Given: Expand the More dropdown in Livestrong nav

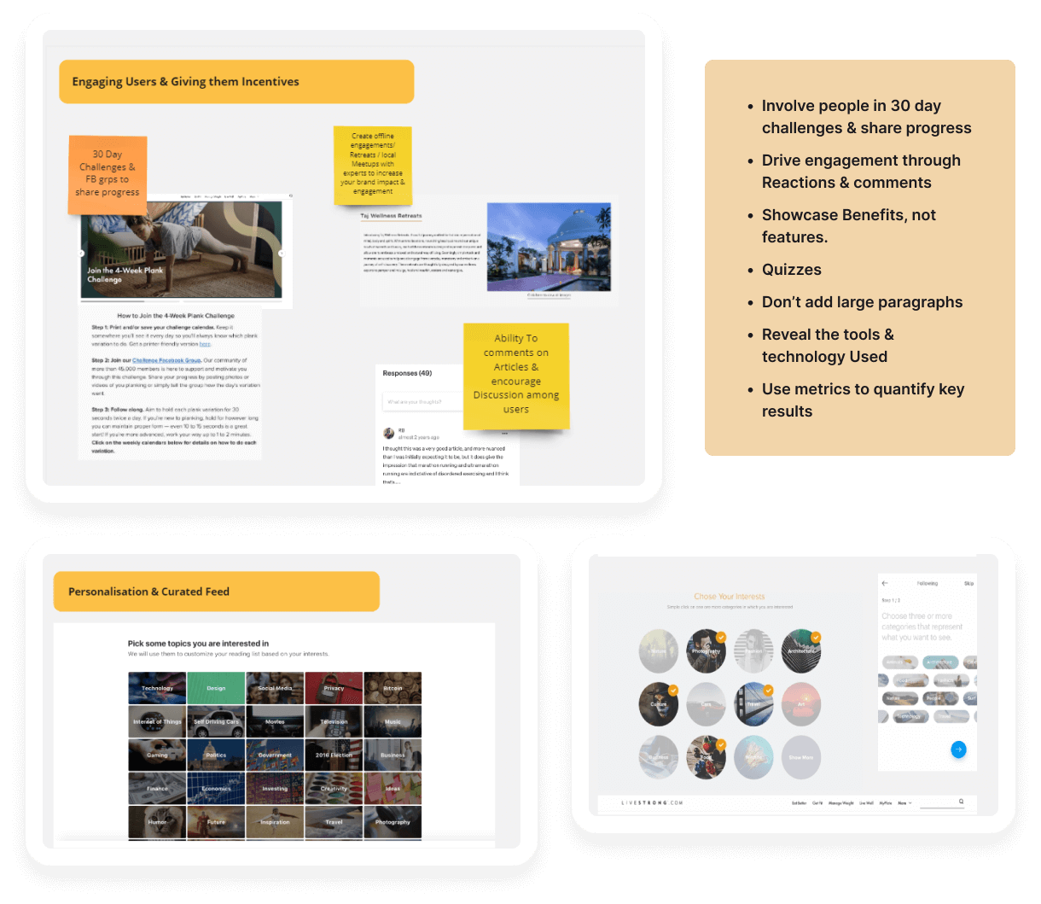Looking at the screenshot, I should click(x=905, y=803).
